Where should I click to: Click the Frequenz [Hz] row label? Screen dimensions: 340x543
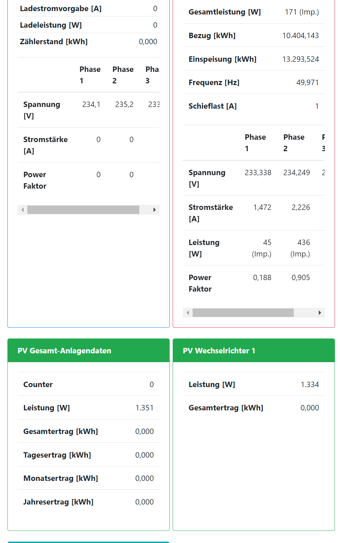pyautogui.click(x=214, y=82)
